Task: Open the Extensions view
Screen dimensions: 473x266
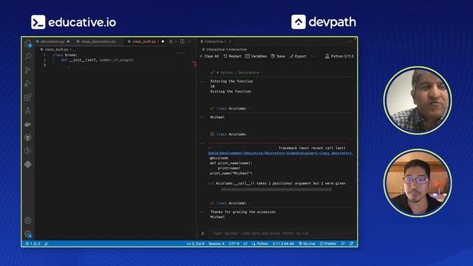Action: tap(28, 97)
